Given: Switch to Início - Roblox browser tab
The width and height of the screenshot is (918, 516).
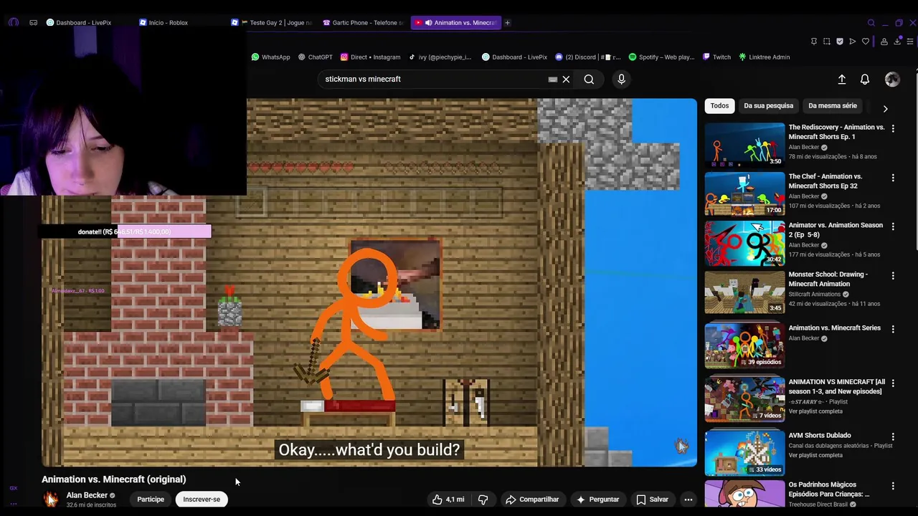Looking at the screenshot, I should (168, 23).
